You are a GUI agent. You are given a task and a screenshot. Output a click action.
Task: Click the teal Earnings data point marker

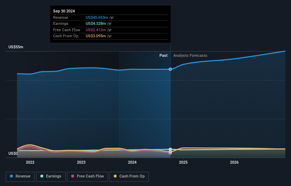tap(170, 149)
